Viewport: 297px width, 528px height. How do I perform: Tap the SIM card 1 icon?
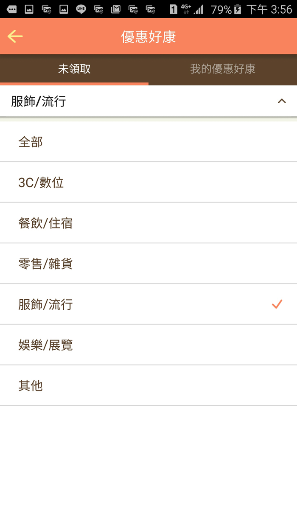pyautogui.click(x=173, y=9)
